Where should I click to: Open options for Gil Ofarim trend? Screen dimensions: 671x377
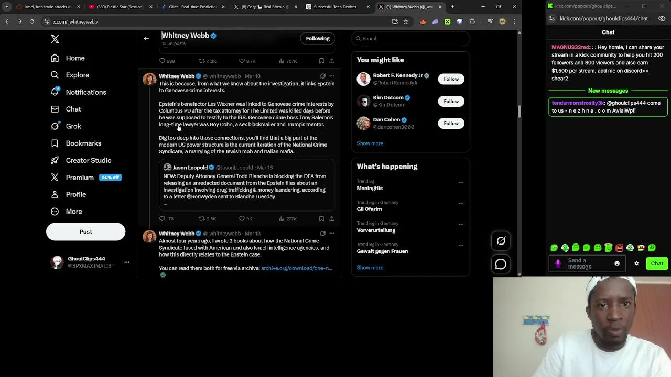pos(461,203)
